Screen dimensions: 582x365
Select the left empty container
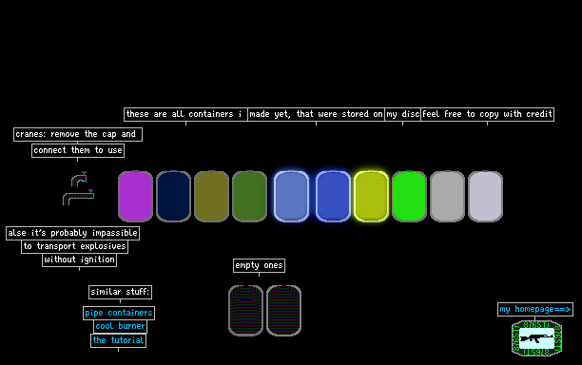[x=245, y=311]
